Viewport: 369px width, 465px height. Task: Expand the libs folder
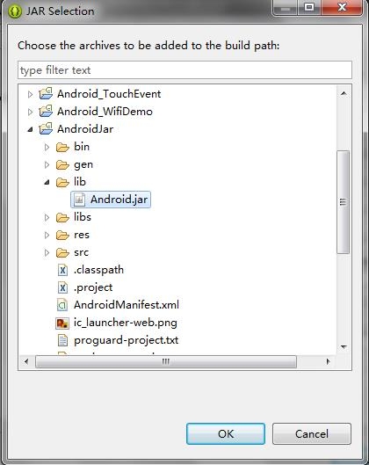click(47, 217)
